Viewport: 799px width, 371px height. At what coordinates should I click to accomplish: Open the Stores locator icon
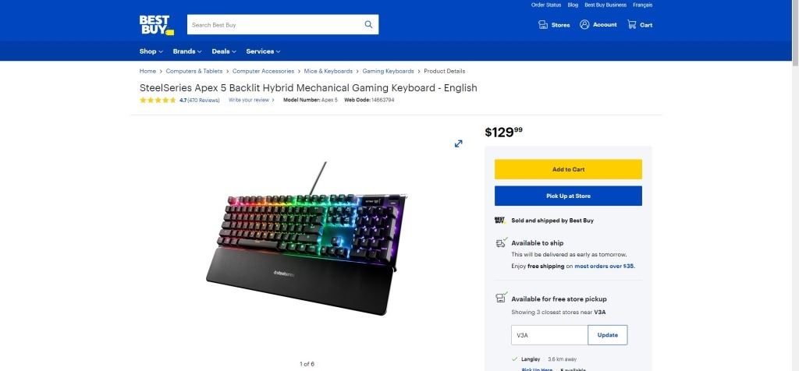coord(543,24)
